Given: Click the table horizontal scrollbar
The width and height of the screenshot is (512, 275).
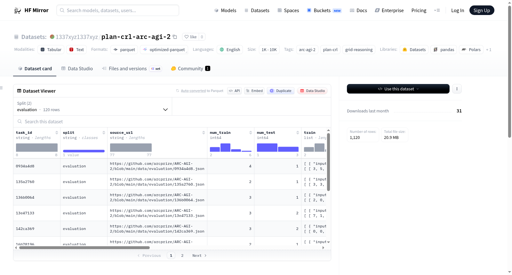Looking at the screenshot, I should coord(84,248).
